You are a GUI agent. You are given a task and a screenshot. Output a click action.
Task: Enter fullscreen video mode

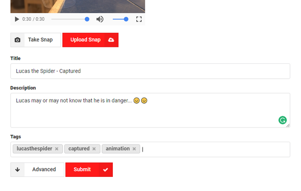click(139, 19)
